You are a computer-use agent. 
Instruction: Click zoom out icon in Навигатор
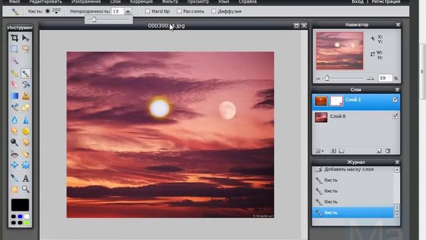318,79
